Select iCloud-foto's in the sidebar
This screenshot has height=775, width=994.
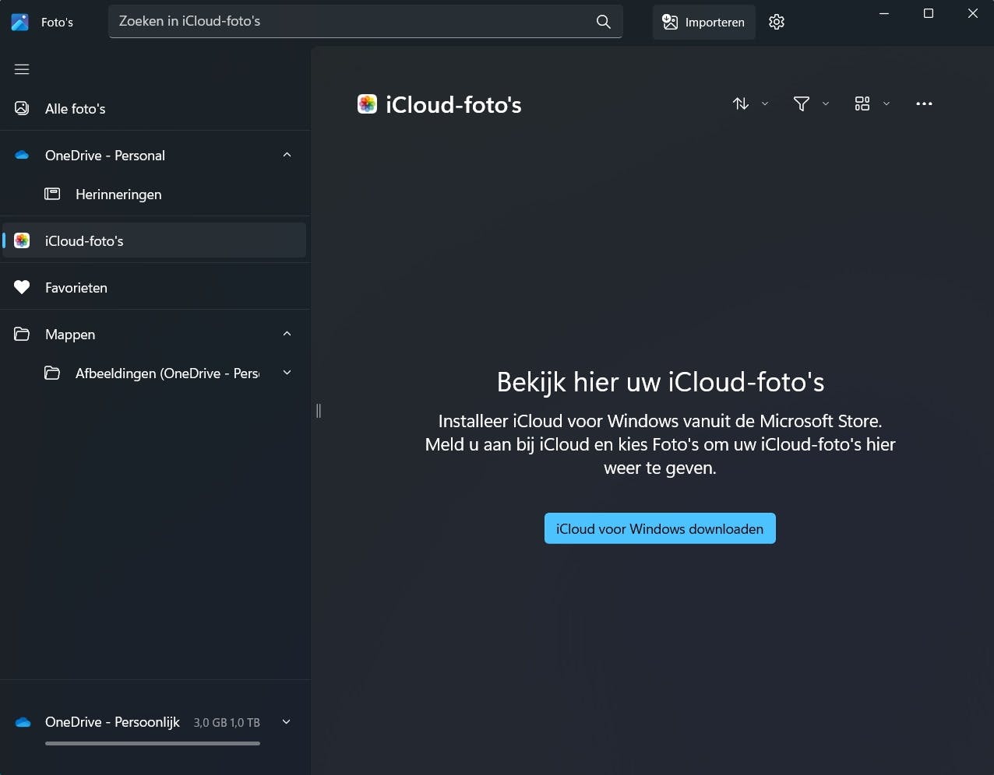pyautogui.click(x=84, y=241)
